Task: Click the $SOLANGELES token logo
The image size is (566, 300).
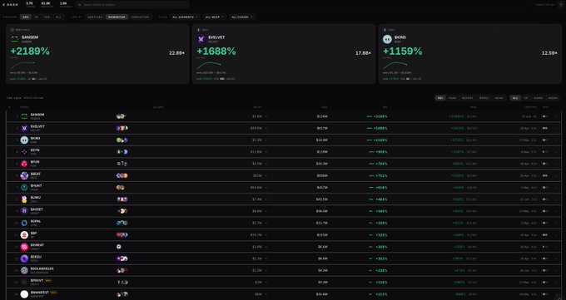Action: pyautogui.click(x=24, y=270)
